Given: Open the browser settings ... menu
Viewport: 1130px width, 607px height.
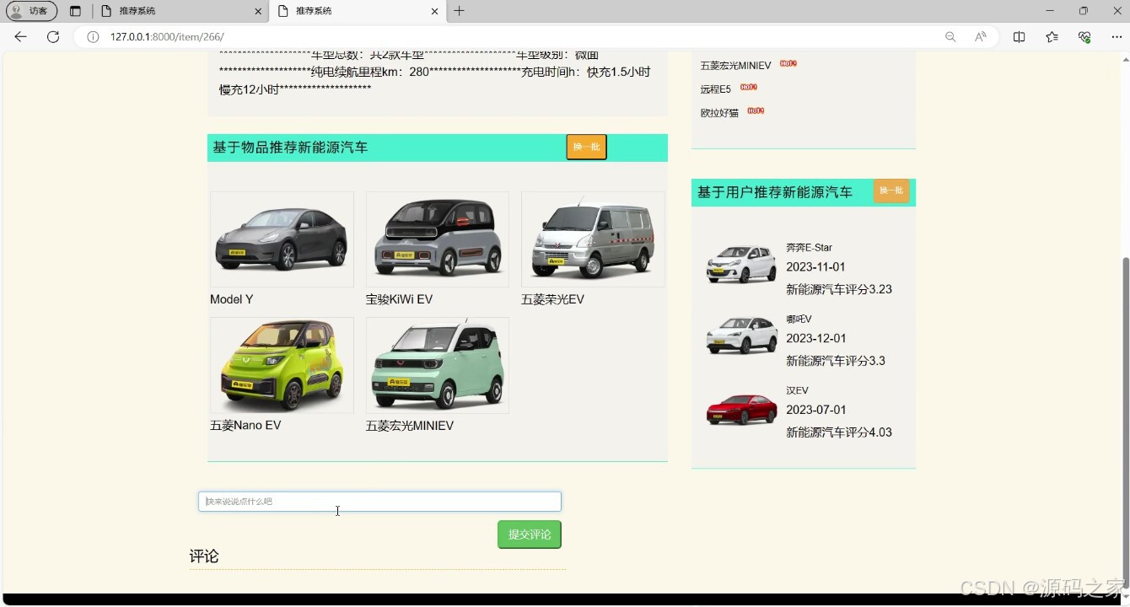Looking at the screenshot, I should point(1117,36).
